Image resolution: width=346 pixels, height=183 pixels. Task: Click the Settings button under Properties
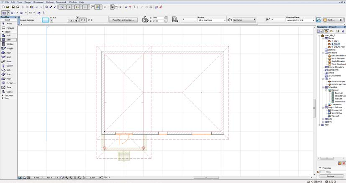331,176
